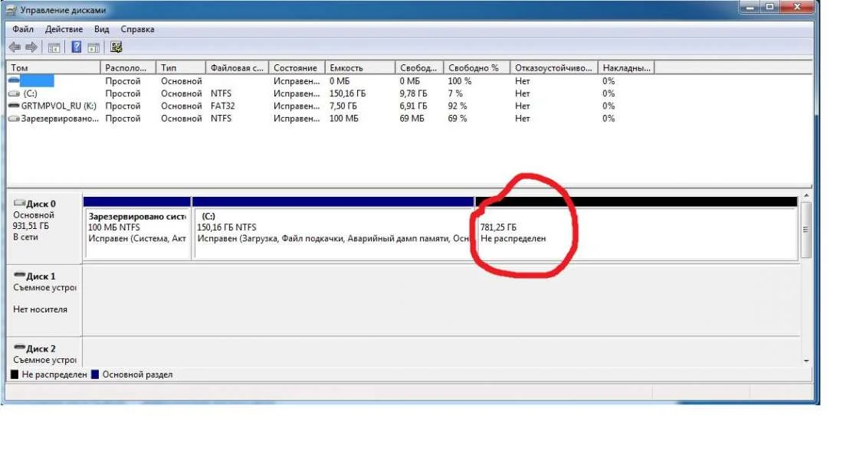Click the 6,91 ГБ free space cell
The width and height of the screenshot is (843, 474).
[413, 106]
